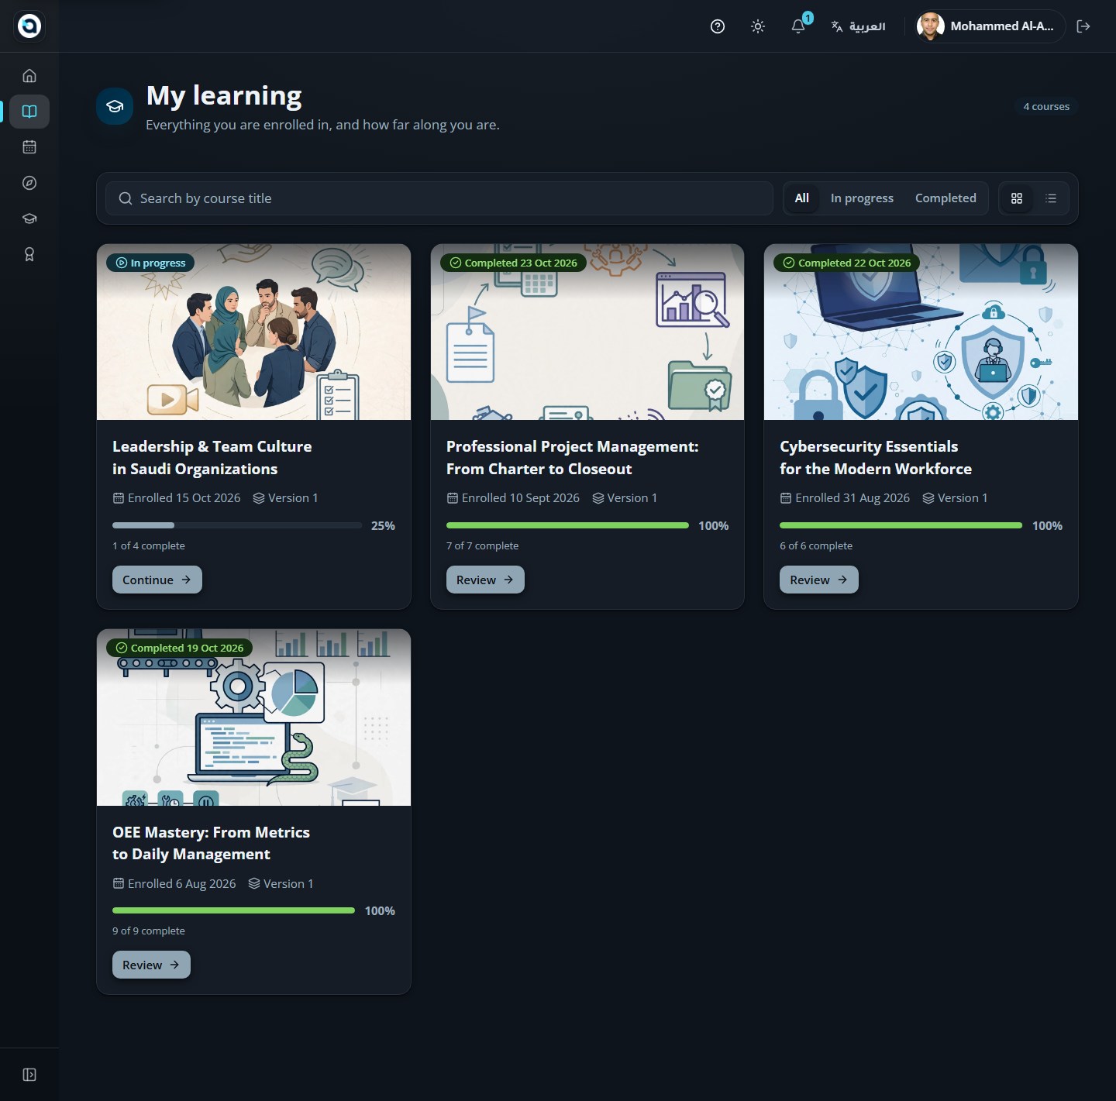Click the Leadership & Team Culture course title

pyautogui.click(x=212, y=458)
